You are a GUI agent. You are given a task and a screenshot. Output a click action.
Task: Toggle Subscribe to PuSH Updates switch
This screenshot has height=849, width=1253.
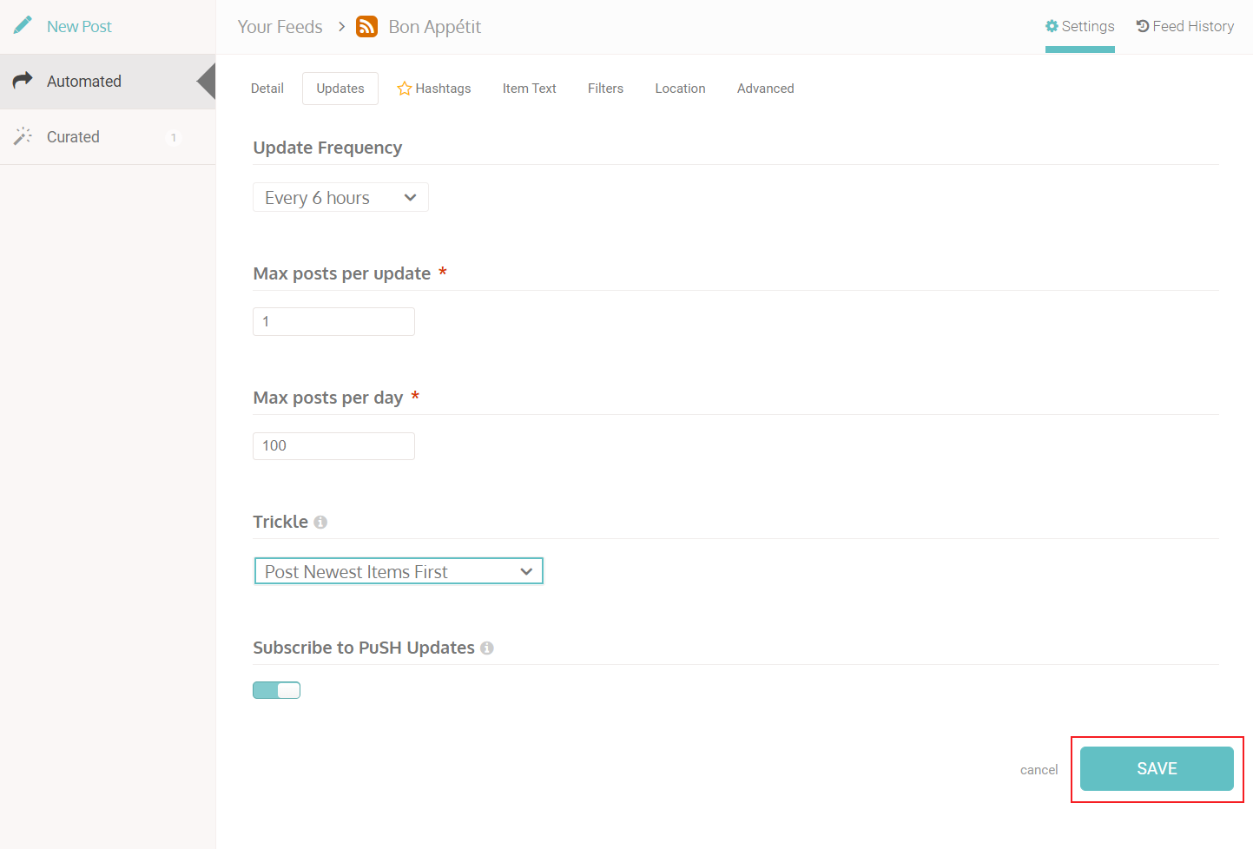click(x=276, y=690)
